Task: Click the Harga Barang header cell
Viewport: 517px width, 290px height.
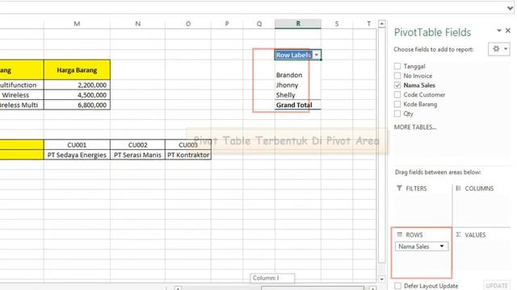Action: click(77, 70)
